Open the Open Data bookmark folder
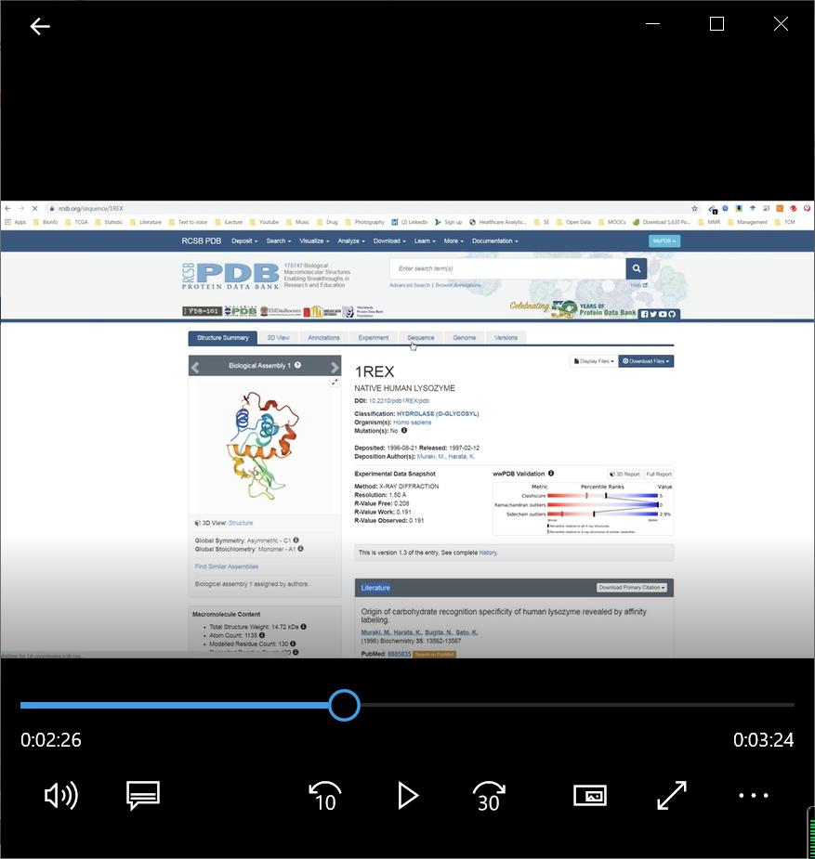Viewport: 815px width, 859px height. 573,223
